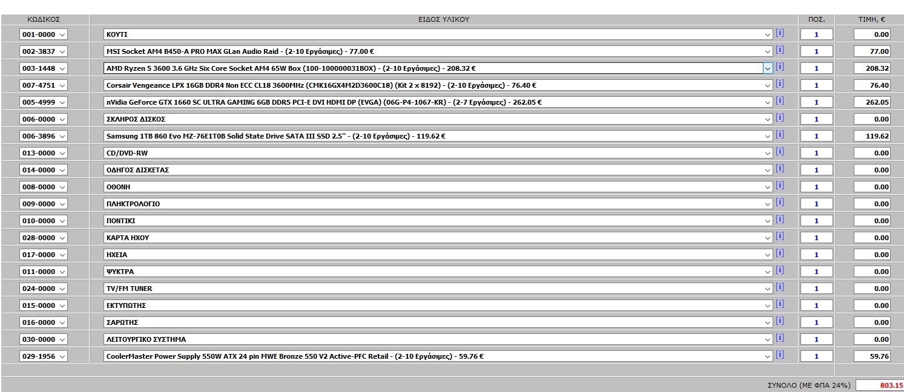Viewport: 904px width, 392px height.
Task: Open code dropdown 005-4999
Action: coord(44,102)
